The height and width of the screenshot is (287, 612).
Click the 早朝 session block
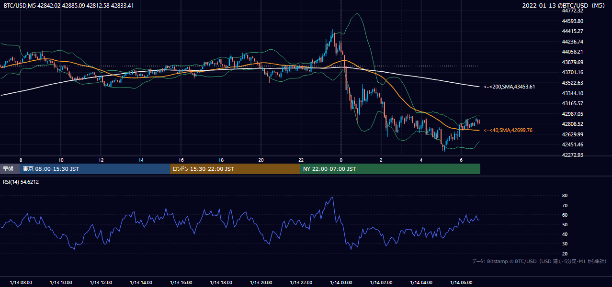10,169
